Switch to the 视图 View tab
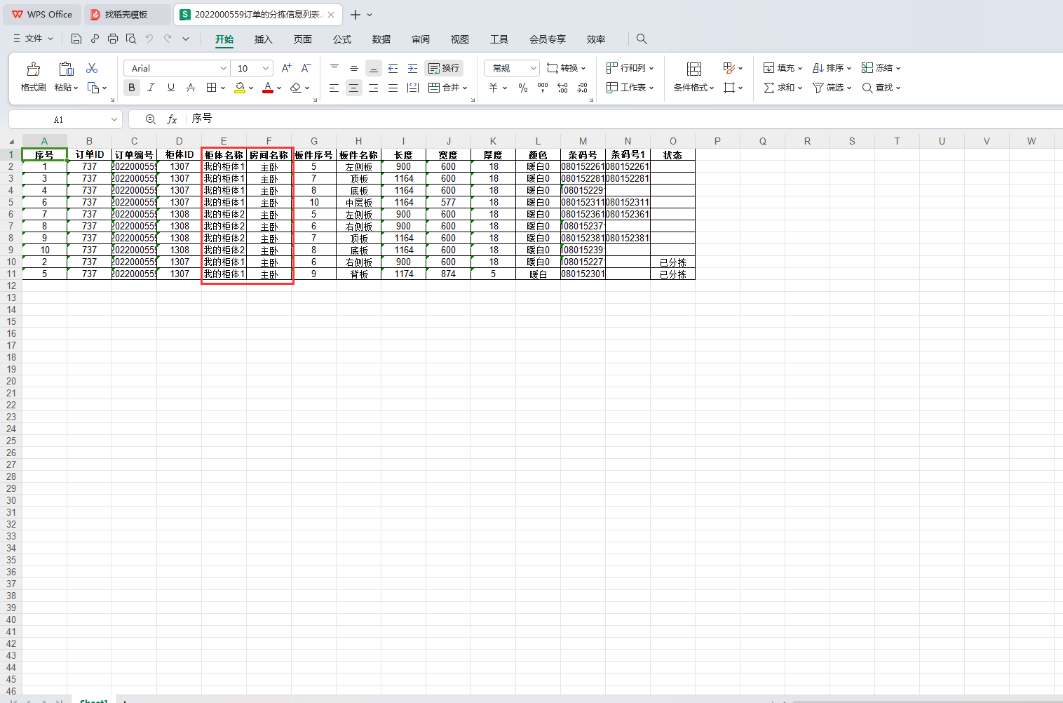This screenshot has height=703, width=1063. tap(460, 39)
